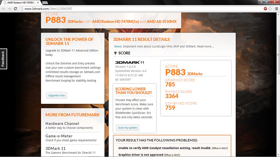Bookmark this page with the star icon
This screenshot has height=157, width=280.
point(270,8)
